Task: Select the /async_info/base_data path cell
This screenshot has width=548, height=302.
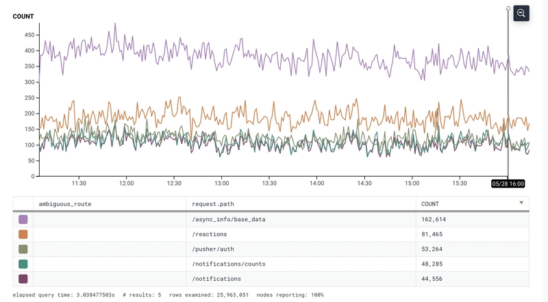Action: click(x=229, y=220)
